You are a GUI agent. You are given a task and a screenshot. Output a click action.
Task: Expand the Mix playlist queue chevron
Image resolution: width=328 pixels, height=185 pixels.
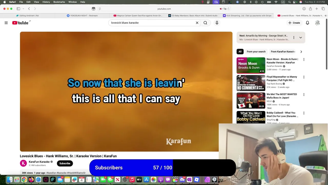(x=301, y=38)
